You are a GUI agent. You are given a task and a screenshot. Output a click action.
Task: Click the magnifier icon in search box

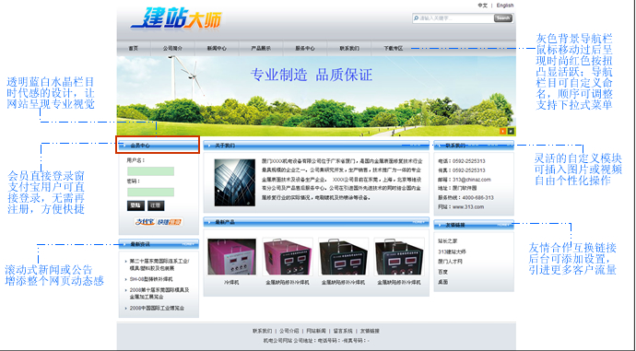coord(416,18)
